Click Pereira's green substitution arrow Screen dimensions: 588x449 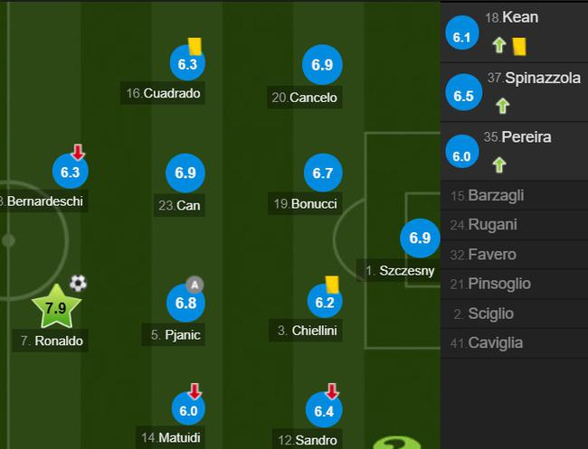(498, 164)
